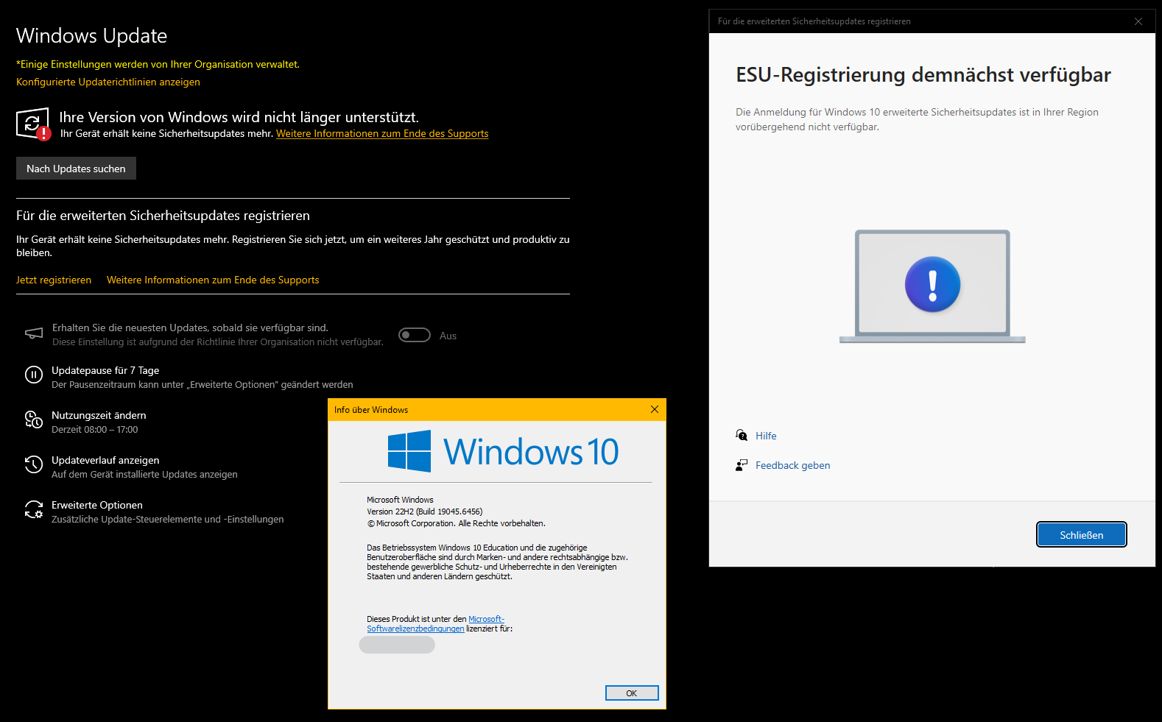Image resolution: width=1162 pixels, height=722 pixels.
Task: Open Nutzungszeit ändern setting
Action: click(99, 415)
